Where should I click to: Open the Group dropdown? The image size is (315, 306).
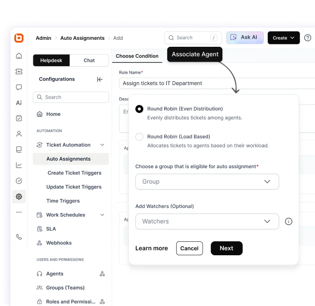click(207, 182)
